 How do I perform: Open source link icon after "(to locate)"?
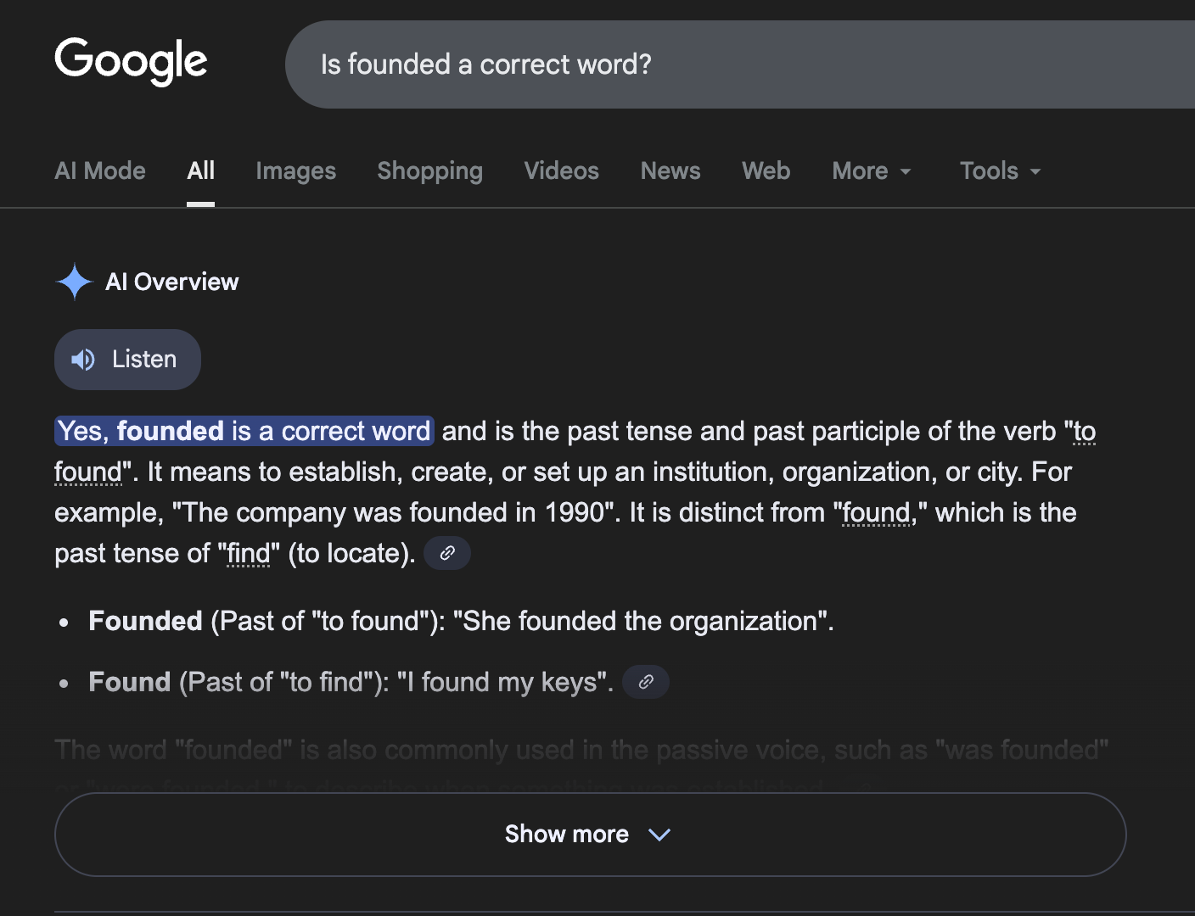447,553
